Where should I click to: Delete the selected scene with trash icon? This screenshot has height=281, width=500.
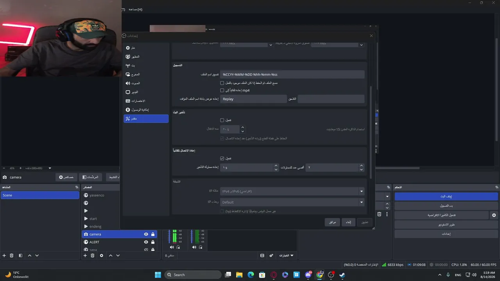click(x=12, y=256)
